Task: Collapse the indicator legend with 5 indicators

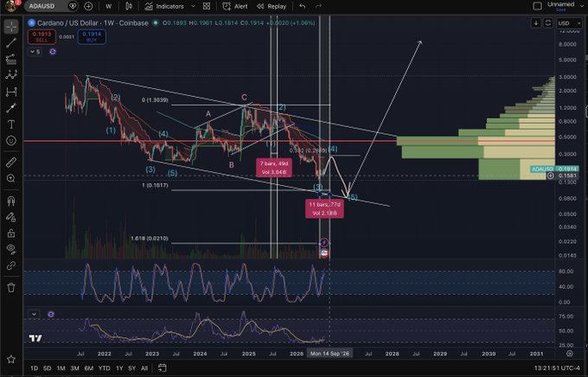Action: pos(35,52)
